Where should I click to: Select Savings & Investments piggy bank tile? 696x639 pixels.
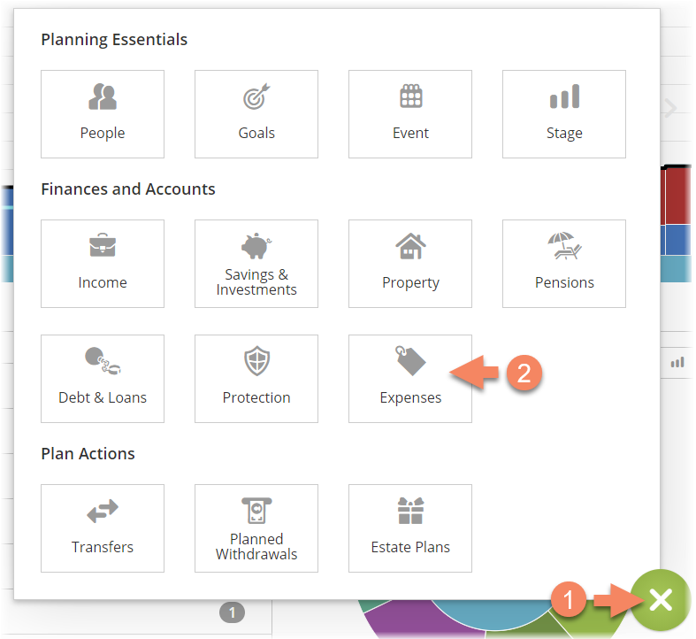point(256,264)
